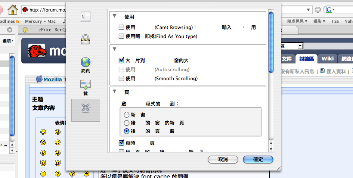Select the 網頁 globe pane icon
This screenshot has height=178, width=353.
coord(86,64)
